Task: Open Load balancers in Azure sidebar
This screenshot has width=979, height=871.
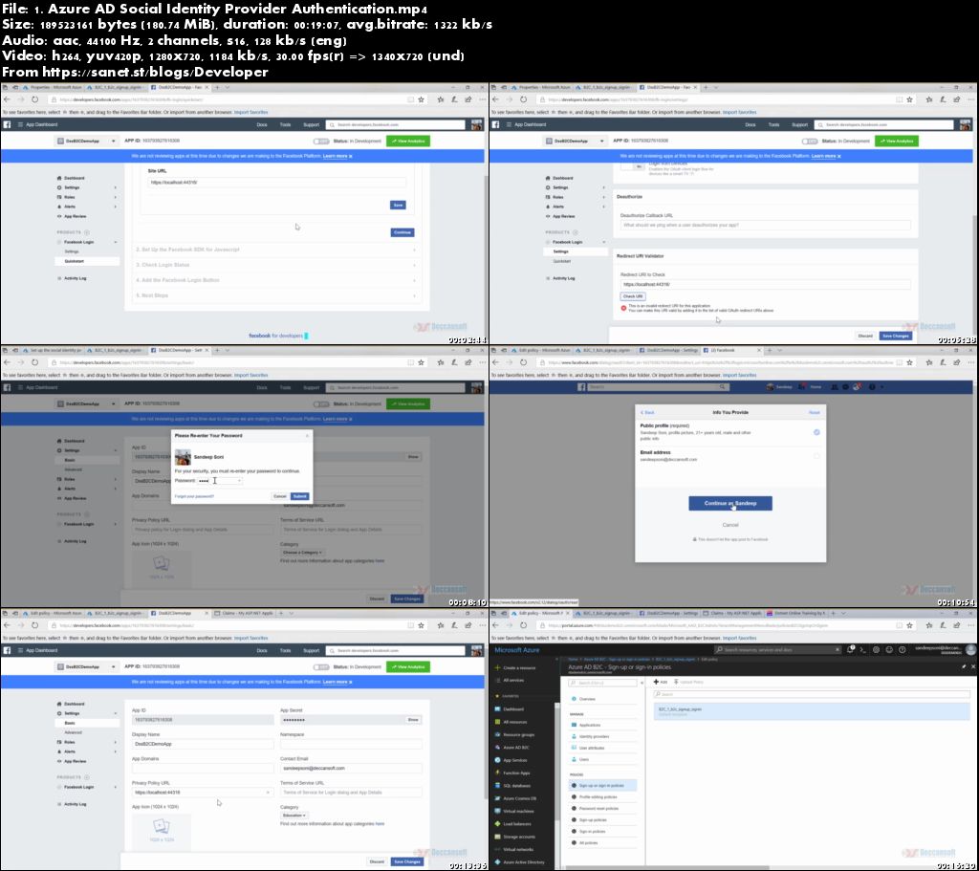Action: (x=513, y=823)
